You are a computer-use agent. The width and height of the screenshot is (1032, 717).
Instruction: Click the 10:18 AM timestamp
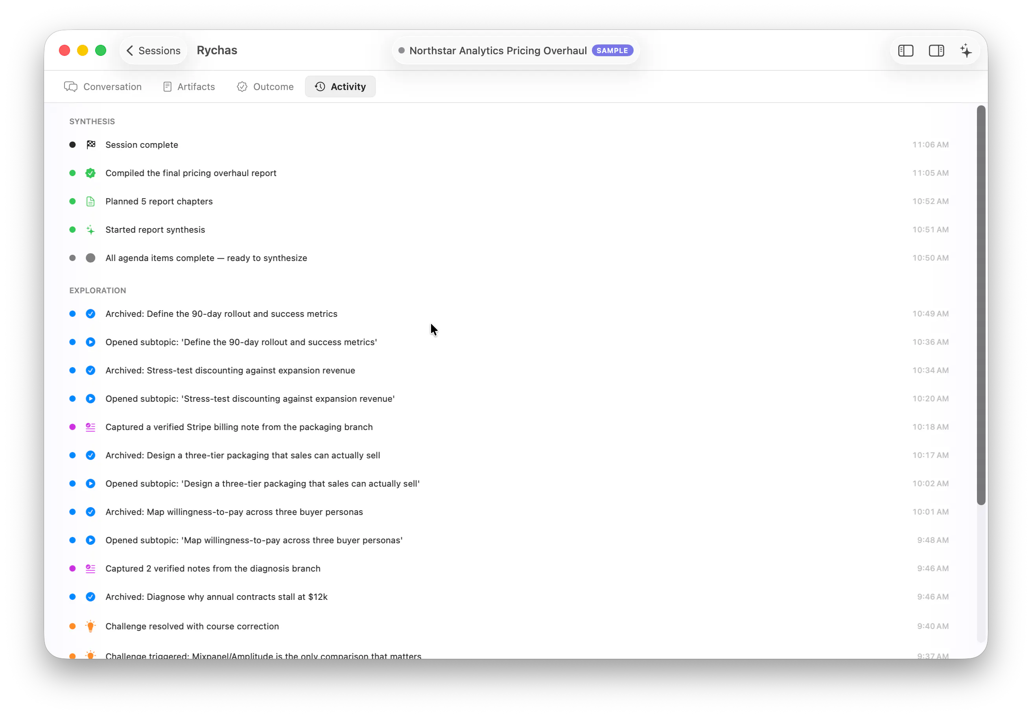(x=930, y=427)
